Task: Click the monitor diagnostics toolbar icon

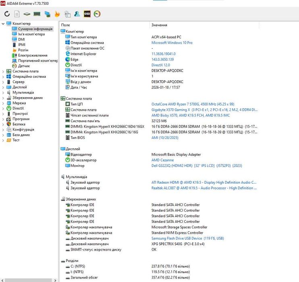Action: (x=47, y=14)
